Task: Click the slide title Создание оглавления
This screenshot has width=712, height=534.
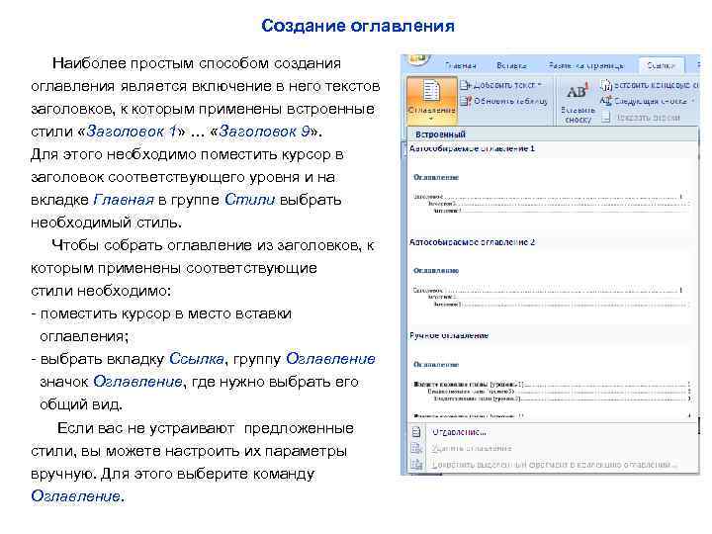Action: [358, 26]
